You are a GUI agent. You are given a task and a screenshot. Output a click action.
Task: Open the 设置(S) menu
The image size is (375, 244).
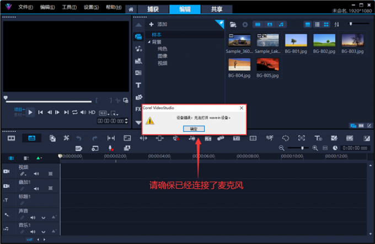click(91, 7)
